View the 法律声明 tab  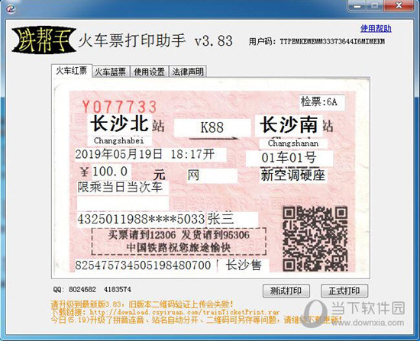(x=188, y=72)
